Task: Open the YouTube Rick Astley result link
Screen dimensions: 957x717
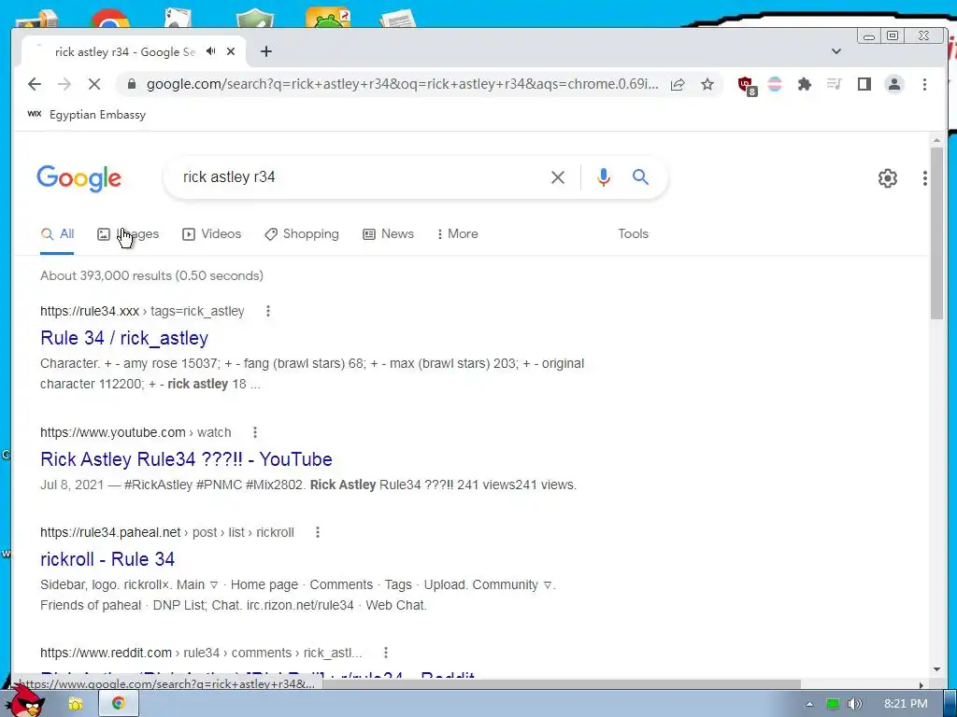Action: click(186, 459)
